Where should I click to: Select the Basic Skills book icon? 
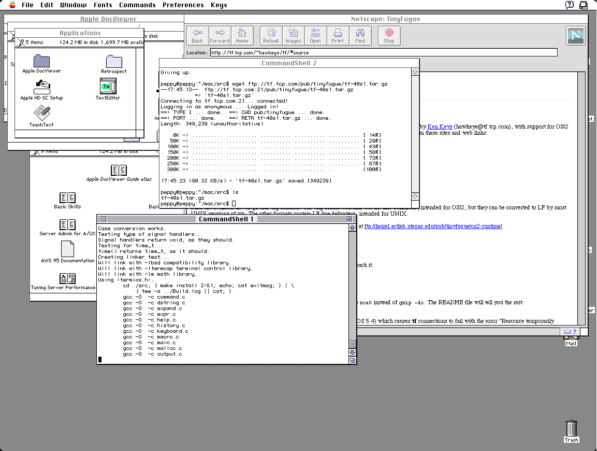(67, 198)
